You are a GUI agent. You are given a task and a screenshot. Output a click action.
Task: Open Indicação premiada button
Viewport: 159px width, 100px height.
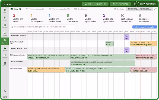[x=95, y=4]
